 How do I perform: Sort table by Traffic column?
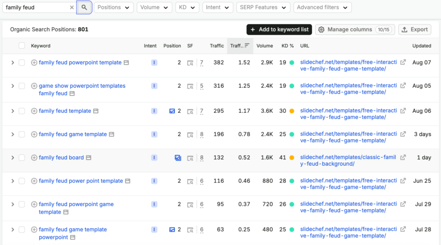(217, 46)
